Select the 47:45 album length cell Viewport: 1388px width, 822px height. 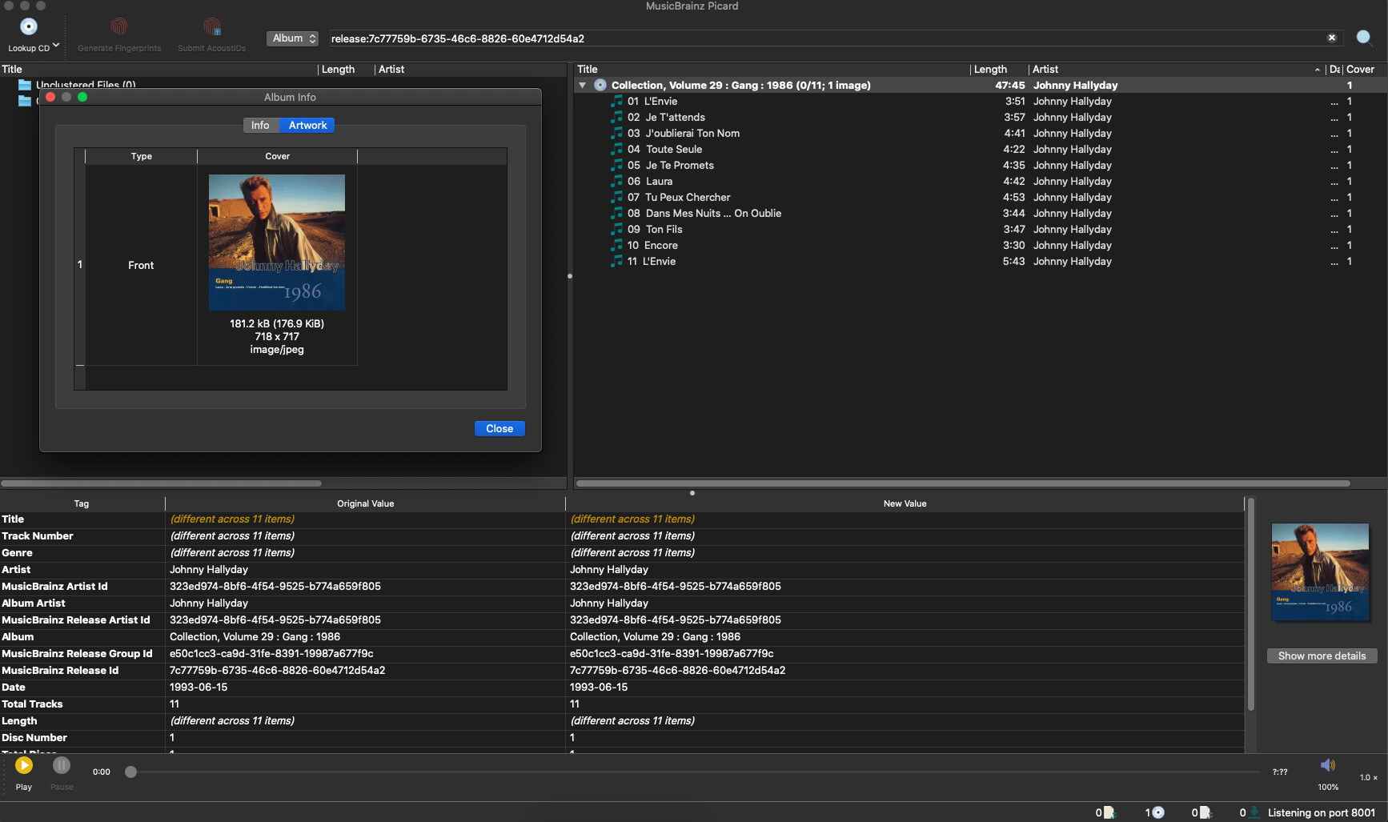coord(1010,86)
